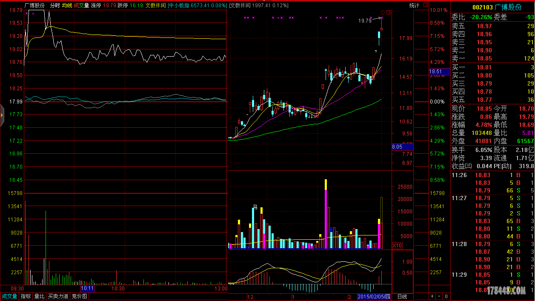Click the 18.79 66 S trade row

(493, 190)
